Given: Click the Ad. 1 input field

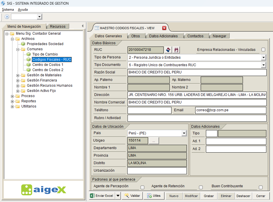Looking at the screenshot, I should pos(236,141).
